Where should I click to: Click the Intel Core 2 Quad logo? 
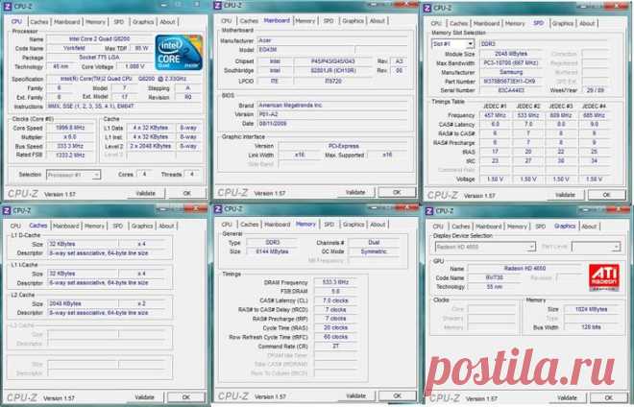pos(179,53)
